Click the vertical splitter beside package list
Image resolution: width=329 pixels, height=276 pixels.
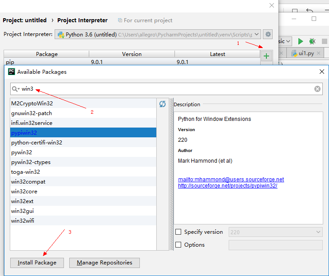click(171, 174)
